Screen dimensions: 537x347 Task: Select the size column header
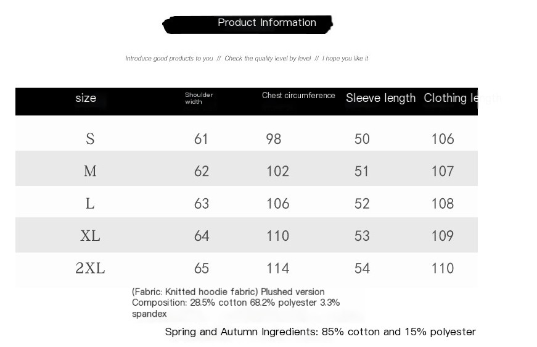point(86,98)
